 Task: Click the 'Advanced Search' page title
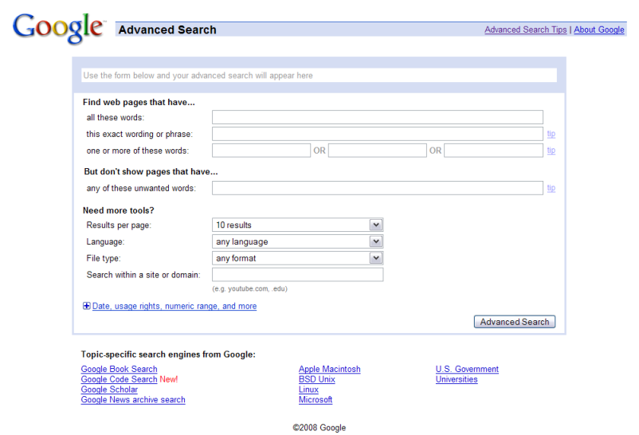167,29
